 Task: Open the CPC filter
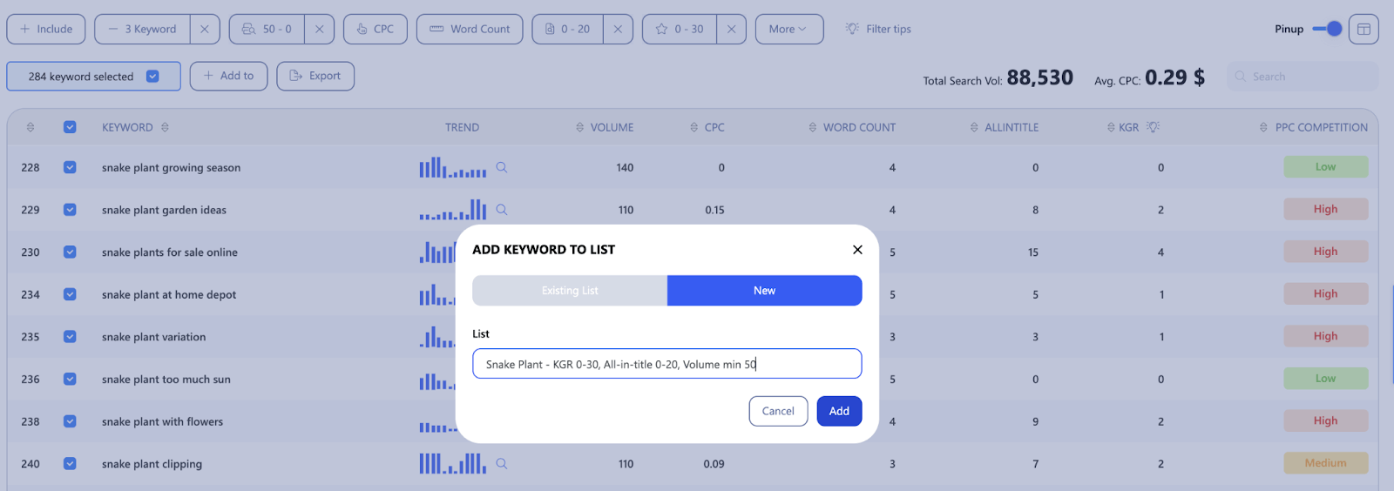pos(376,29)
